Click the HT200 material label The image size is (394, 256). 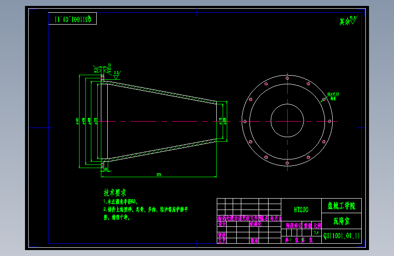click(x=301, y=210)
